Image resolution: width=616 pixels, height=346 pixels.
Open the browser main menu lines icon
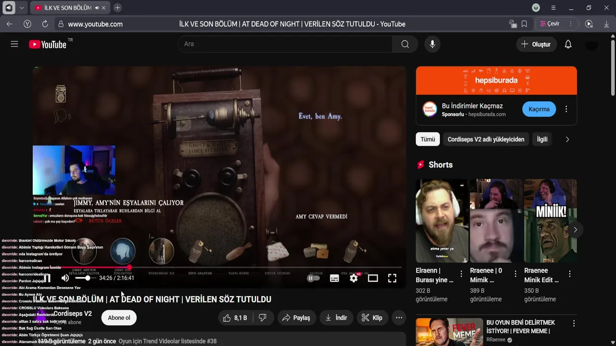pos(553,8)
